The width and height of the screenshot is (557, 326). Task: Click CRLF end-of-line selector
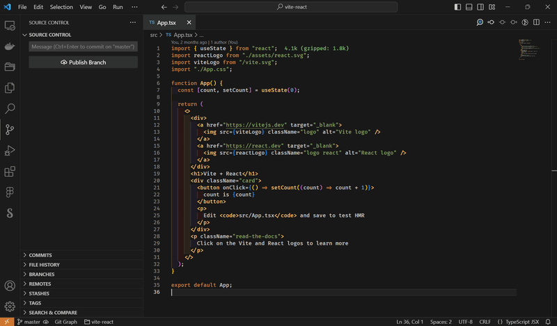[485, 322]
